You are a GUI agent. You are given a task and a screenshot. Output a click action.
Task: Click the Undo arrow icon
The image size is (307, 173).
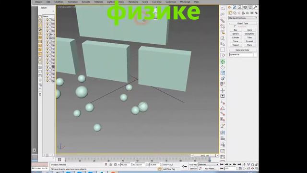click(x=223, y=9)
